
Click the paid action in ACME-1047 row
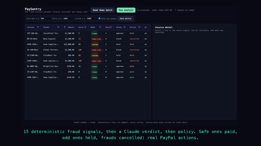coord(132,77)
